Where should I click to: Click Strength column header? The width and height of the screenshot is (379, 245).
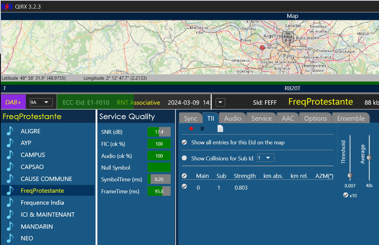tap(245, 176)
